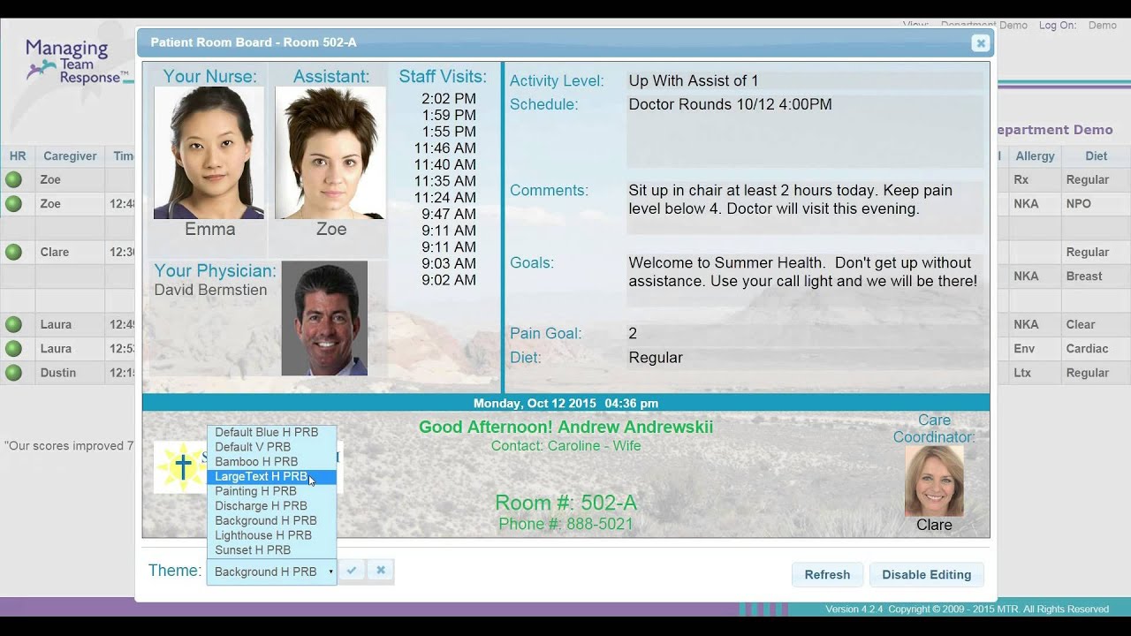
Task: Click the 11:46 AM staff visit
Action: (x=445, y=148)
